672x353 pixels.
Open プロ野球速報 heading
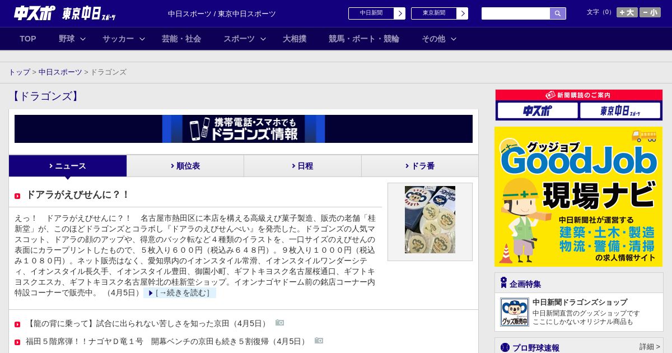point(536,348)
